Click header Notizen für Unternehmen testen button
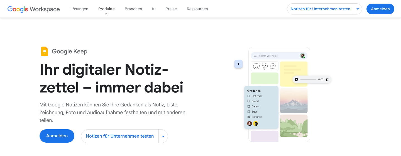The height and width of the screenshot is (156, 401). pyautogui.click(x=321, y=9)
